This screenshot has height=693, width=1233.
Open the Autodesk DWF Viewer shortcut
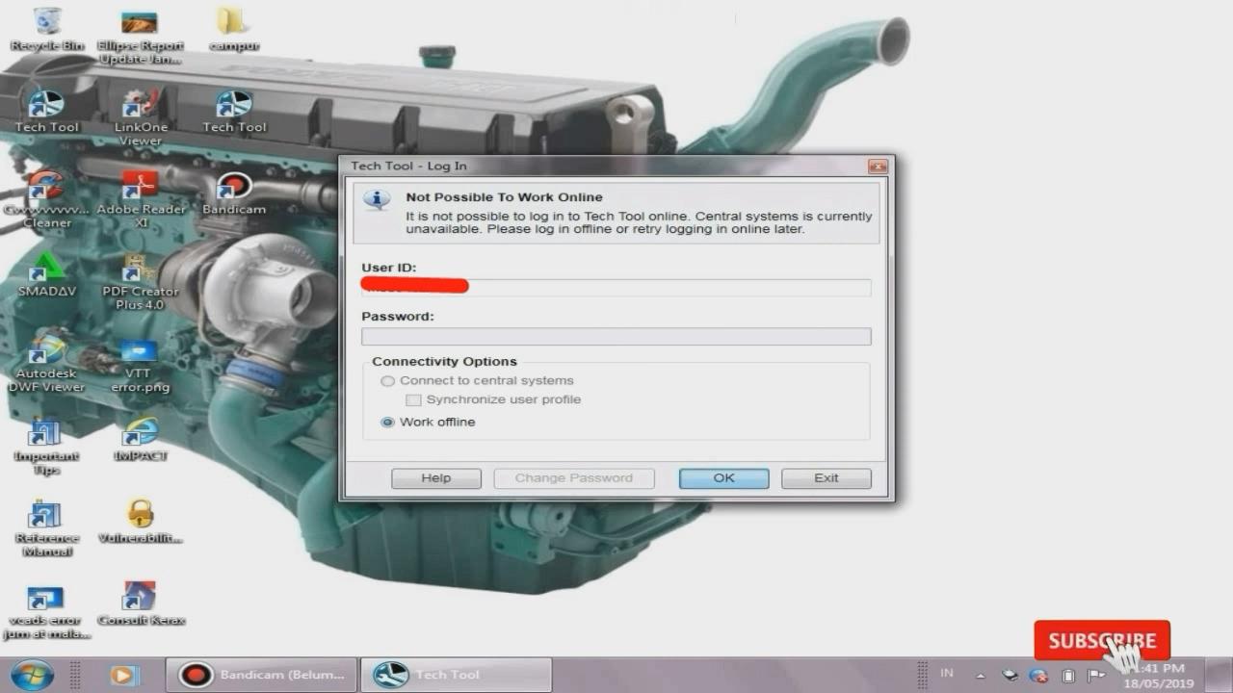coord(46,363)
